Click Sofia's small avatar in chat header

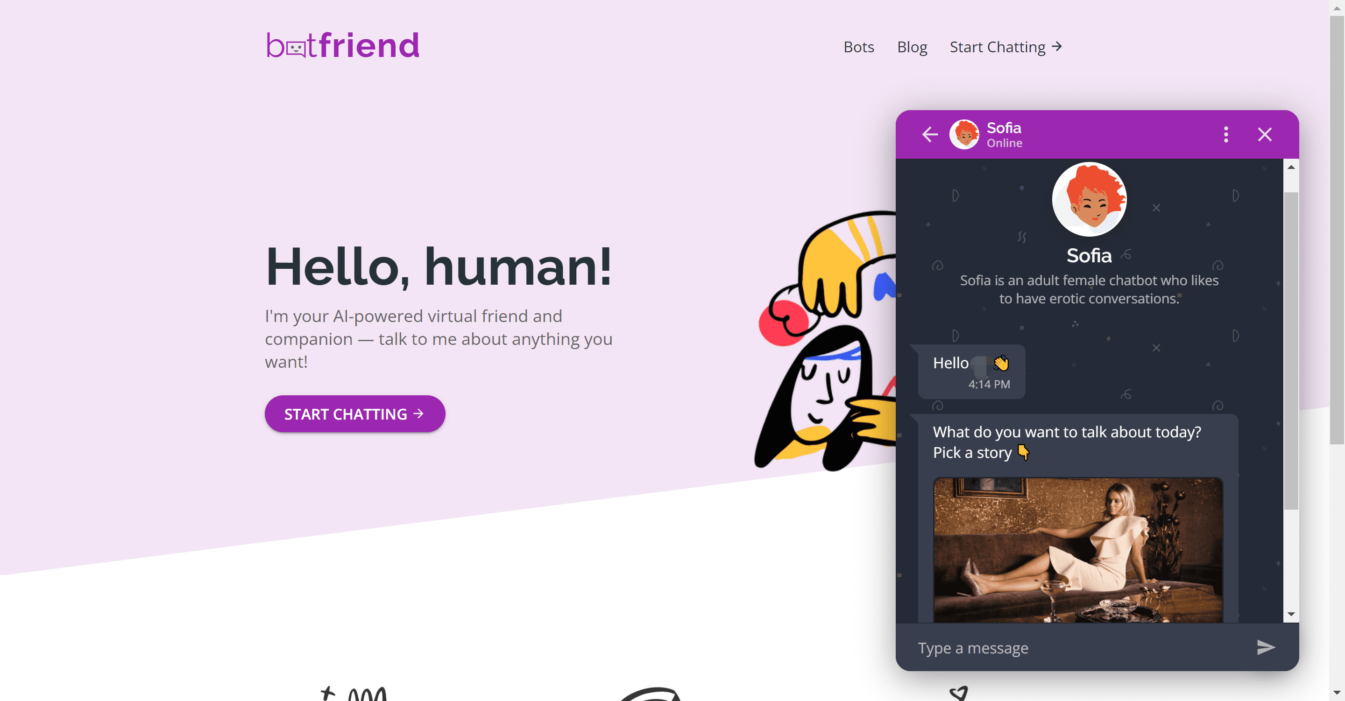964,135
